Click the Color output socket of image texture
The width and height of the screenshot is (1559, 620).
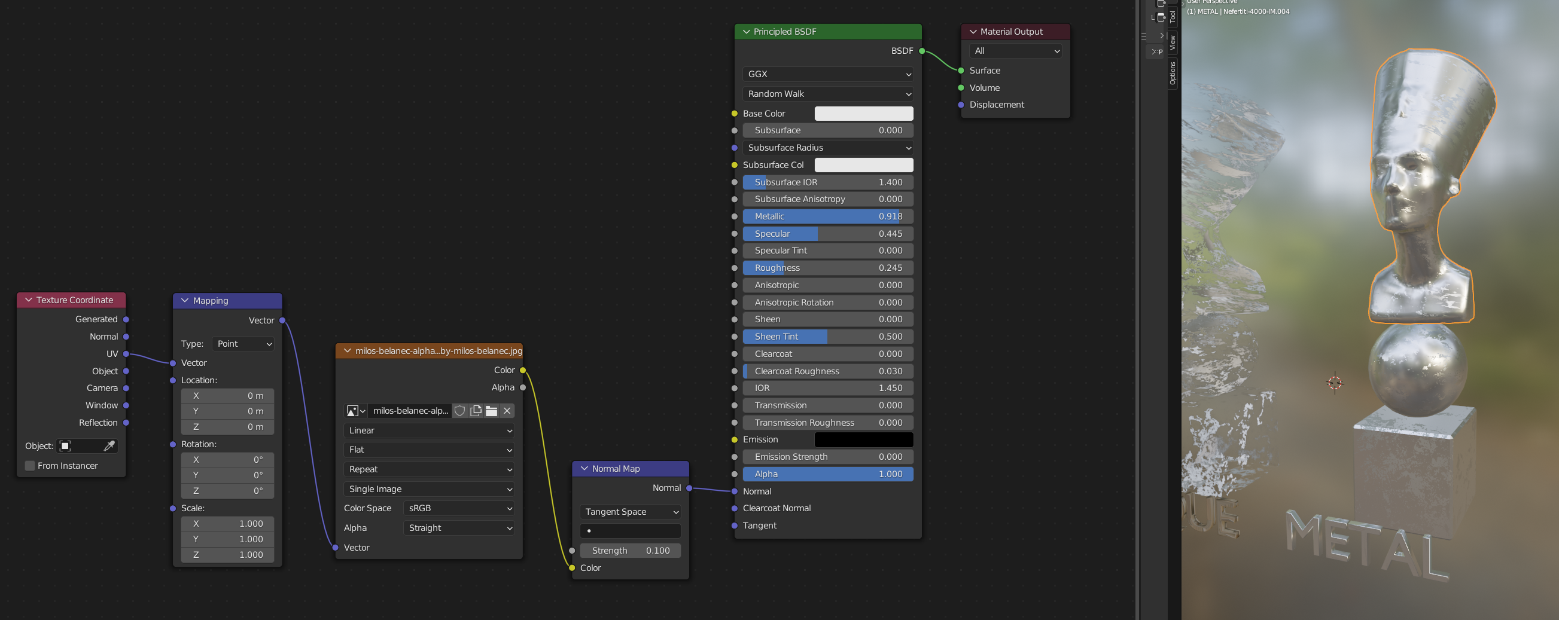coord(523,370)
